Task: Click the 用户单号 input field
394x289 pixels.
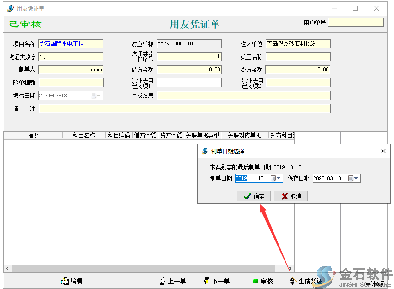Action: click(x=356, y=22)
